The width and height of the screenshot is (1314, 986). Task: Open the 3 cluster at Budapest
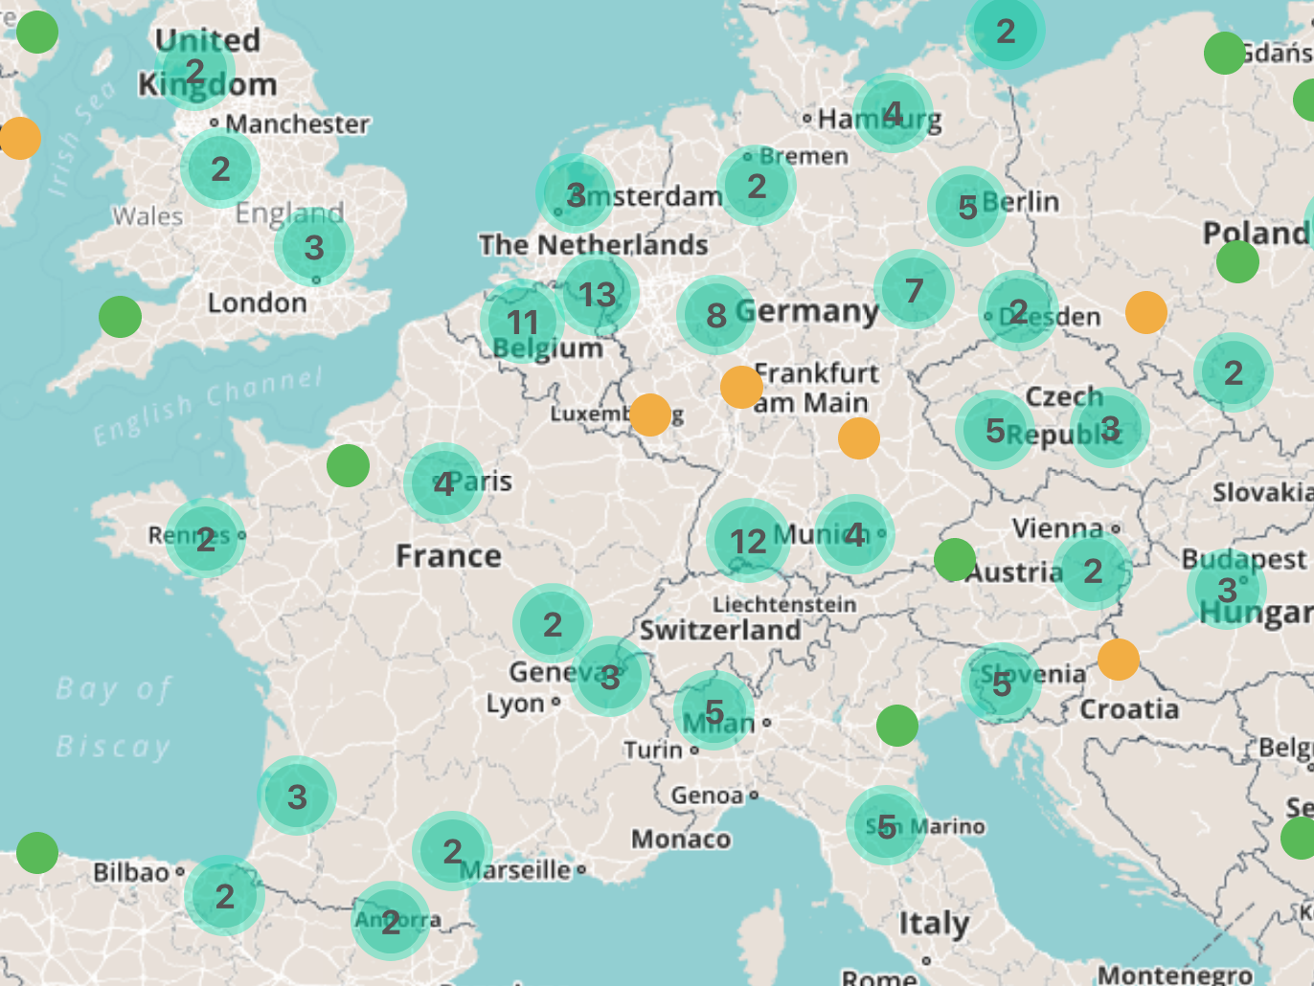[1227, 589]
